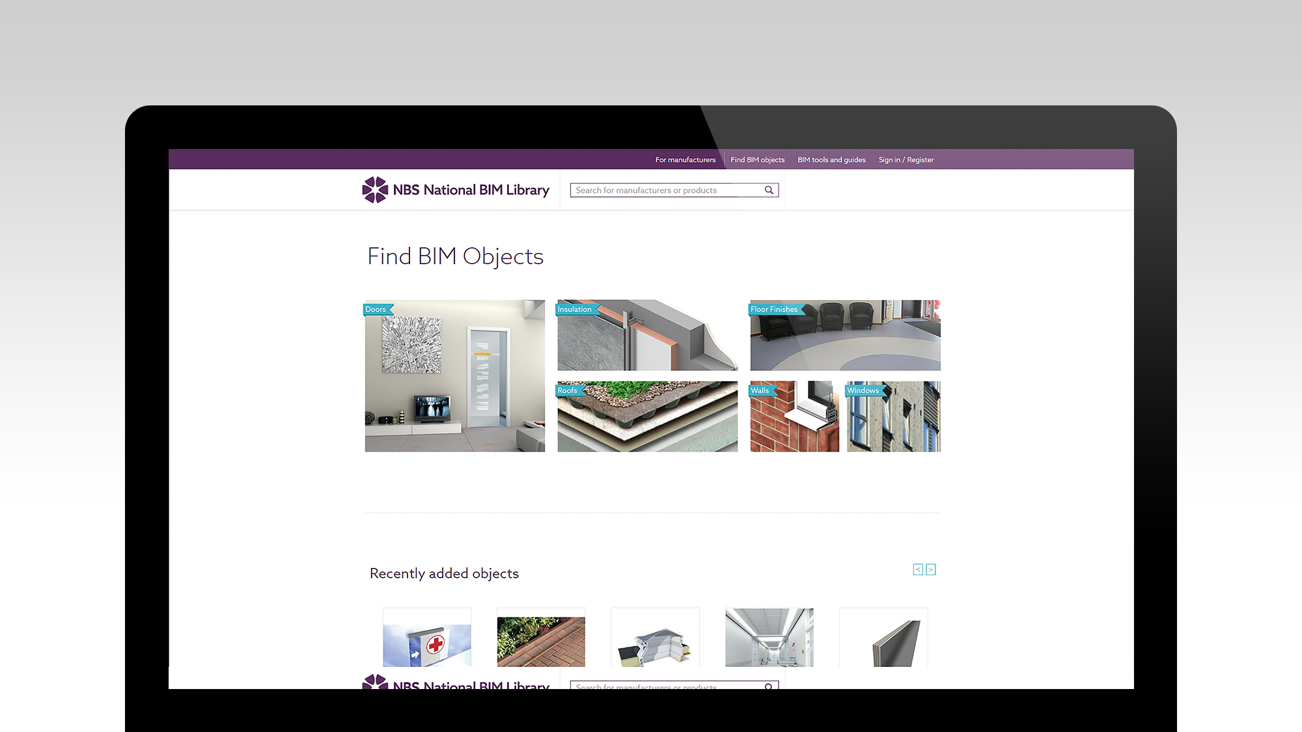The image size is (1302, 732).
Task: Click the magnifier icon in the footer search bar
Action: (x=769, y=687)
